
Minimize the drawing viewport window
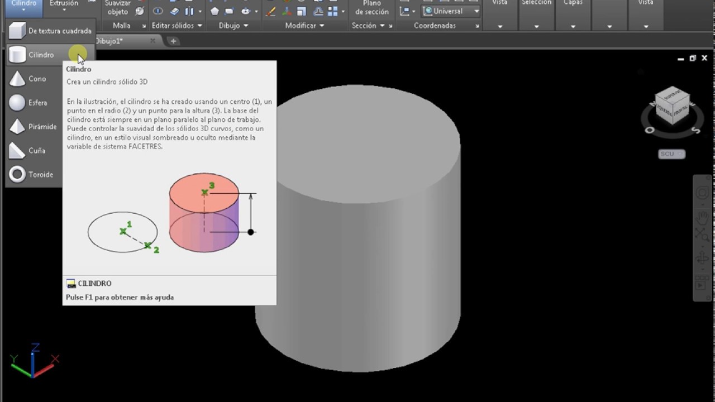click(x=680, y=58)
